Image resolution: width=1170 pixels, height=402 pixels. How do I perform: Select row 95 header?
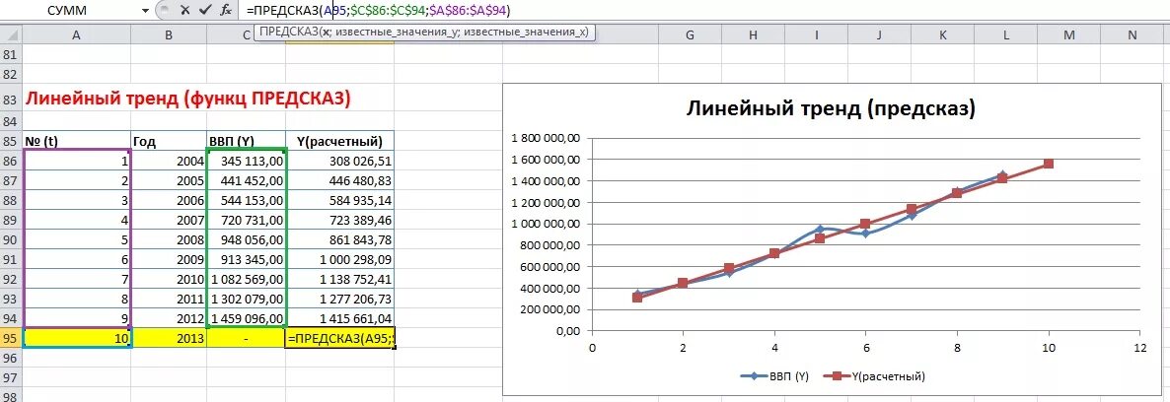(x=11, y=339)
